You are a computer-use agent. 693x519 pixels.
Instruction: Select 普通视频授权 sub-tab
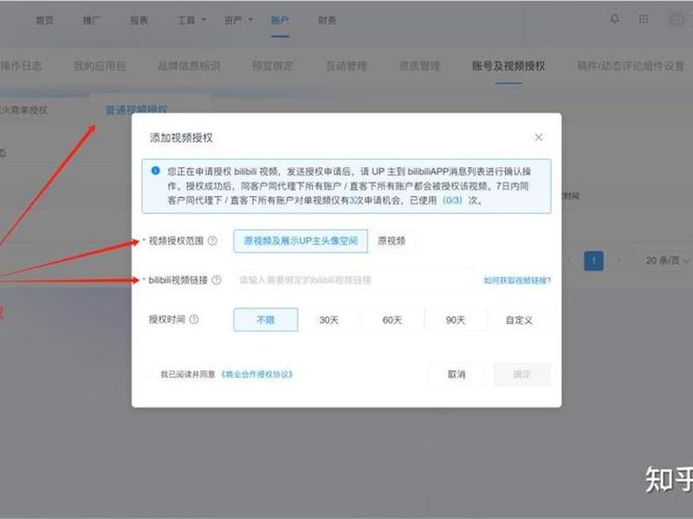click(x=137, y=110)
